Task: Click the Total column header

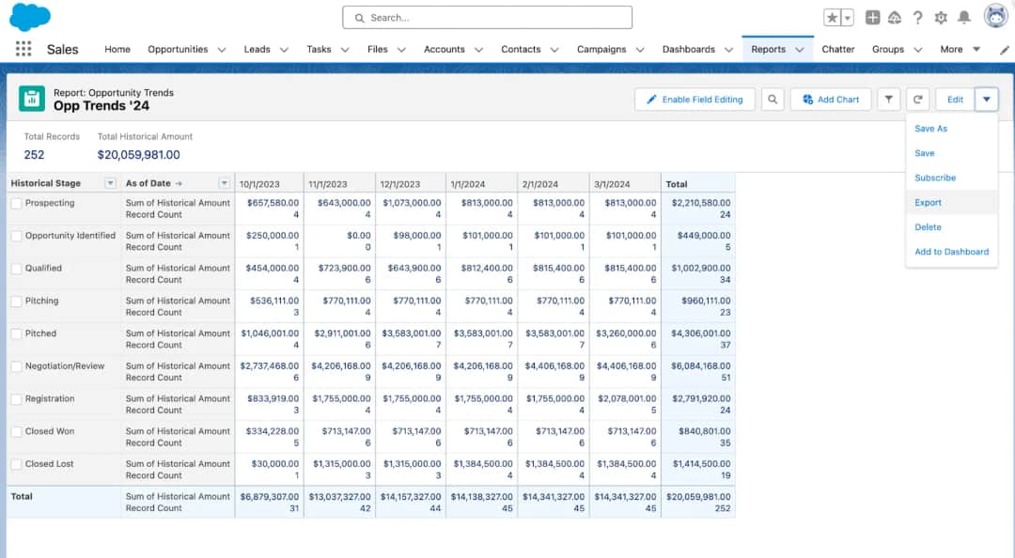Action: (x=698, y=183)
